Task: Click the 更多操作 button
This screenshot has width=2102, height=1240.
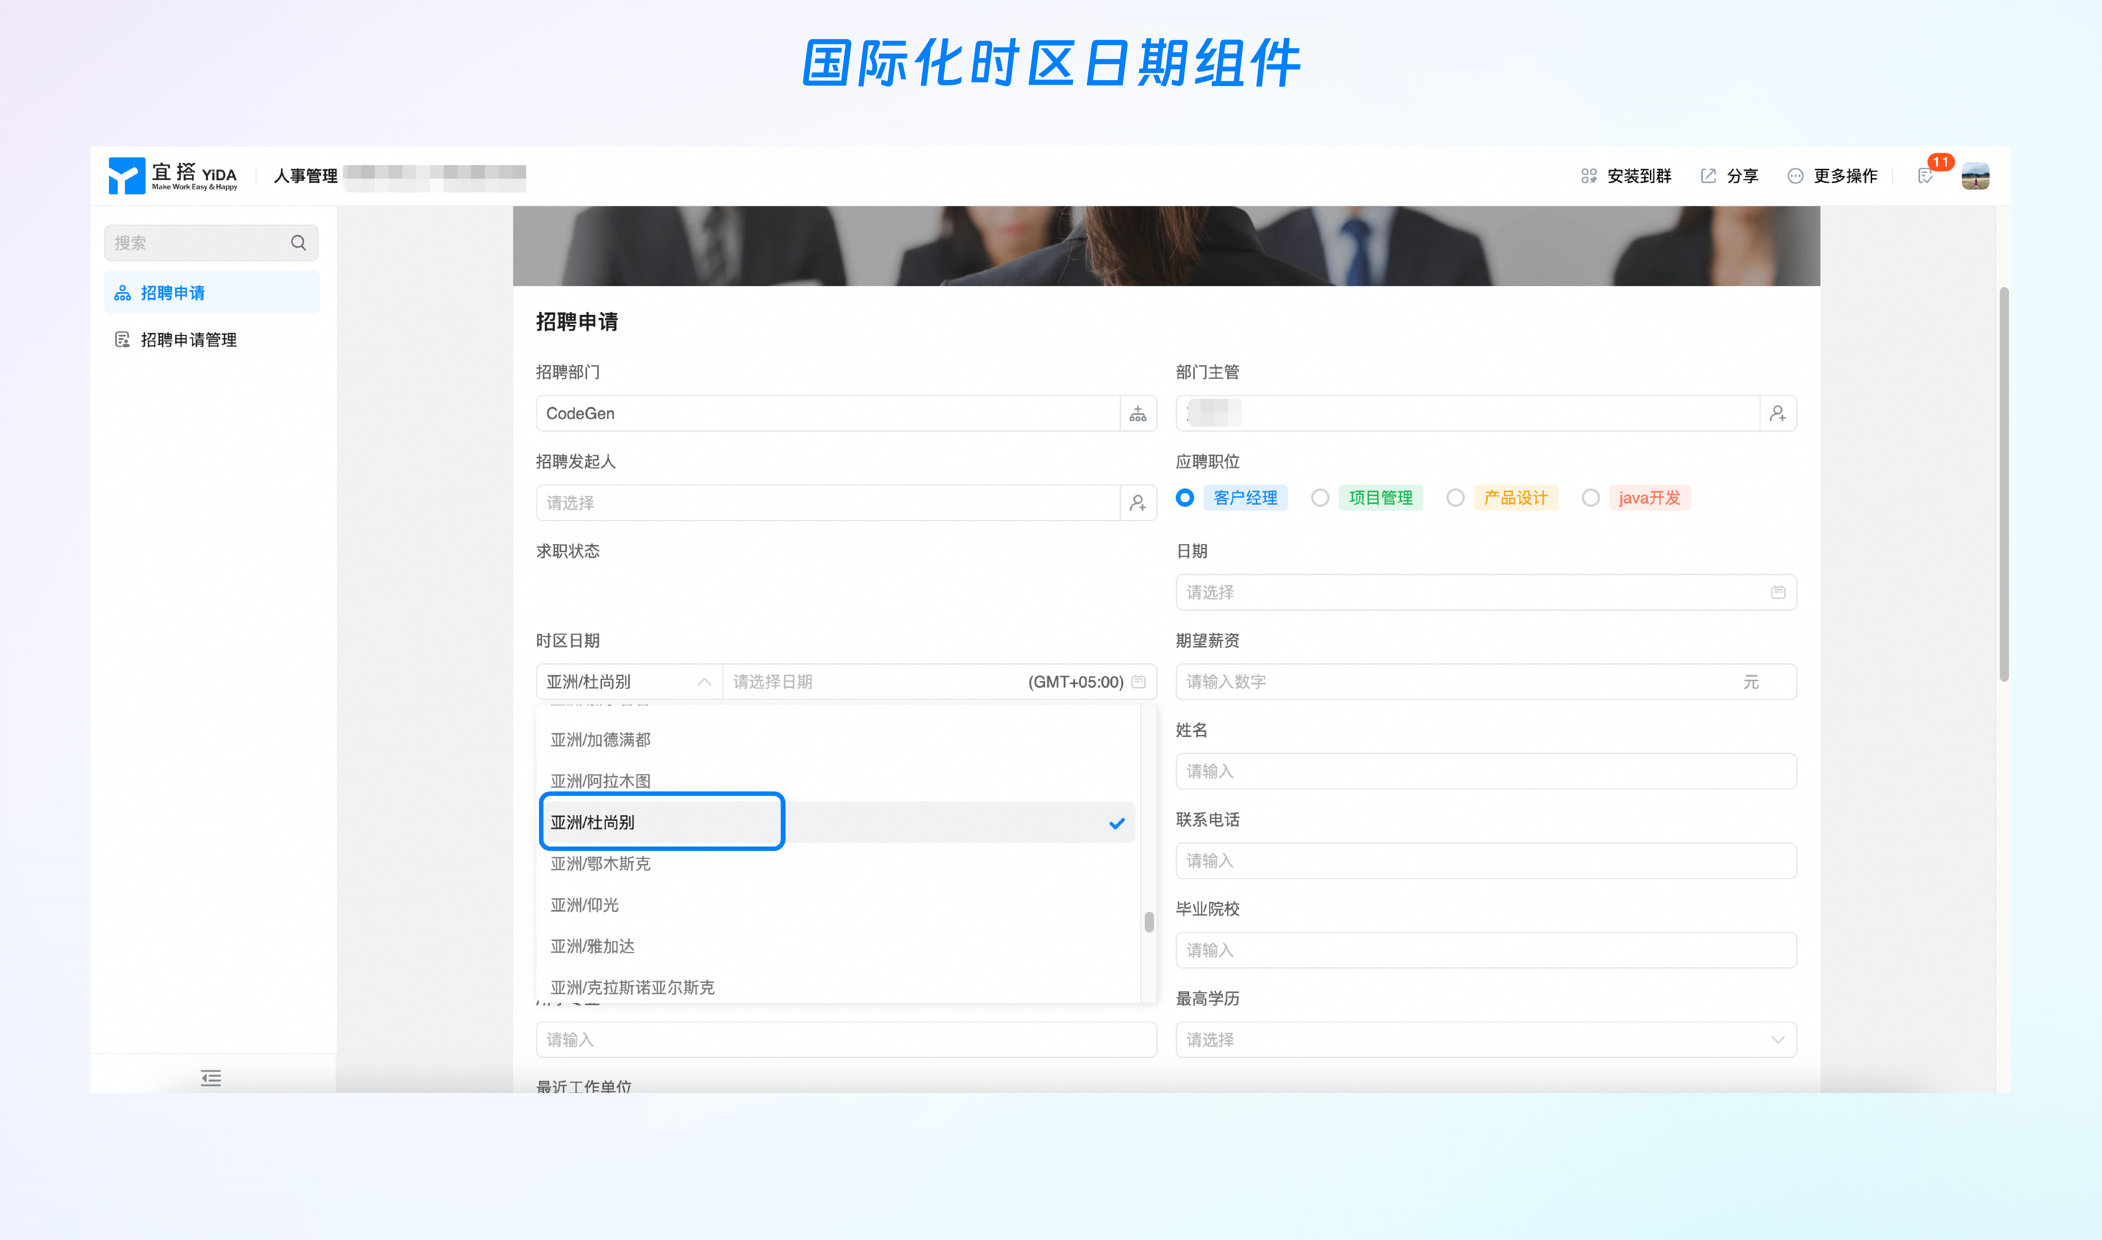Action: pyautogui.click(x=1832, y=176)
